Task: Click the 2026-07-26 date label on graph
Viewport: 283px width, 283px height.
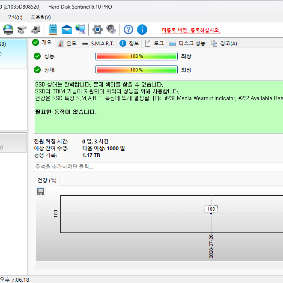Action: [x=211, y=246]
